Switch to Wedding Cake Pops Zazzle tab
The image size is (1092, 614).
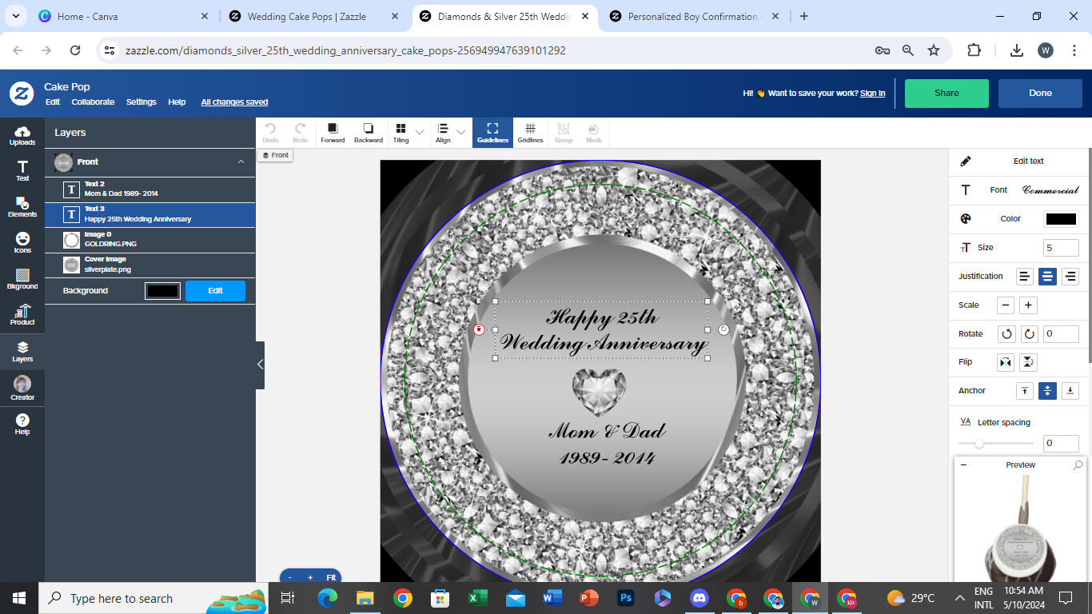coord(314,16)
